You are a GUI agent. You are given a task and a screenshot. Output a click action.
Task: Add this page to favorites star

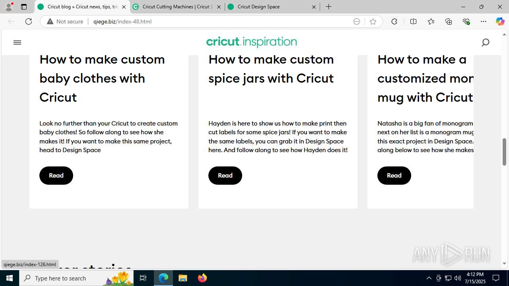373,21
